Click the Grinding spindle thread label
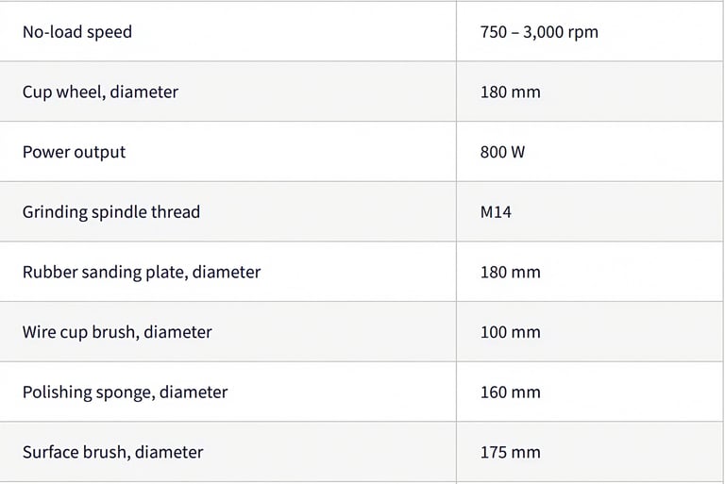Viewport: 725px width, 484px height. 111,212
